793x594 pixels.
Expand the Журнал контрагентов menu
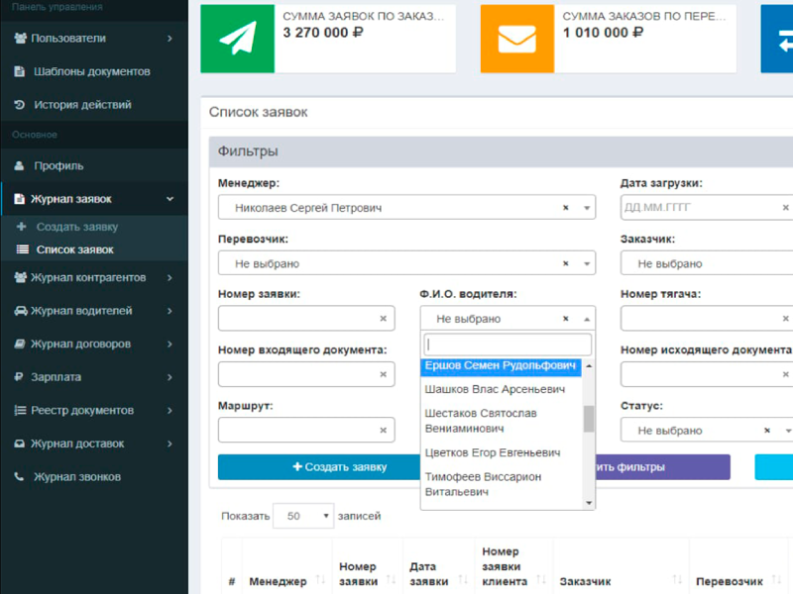click(x=89, y=278)
